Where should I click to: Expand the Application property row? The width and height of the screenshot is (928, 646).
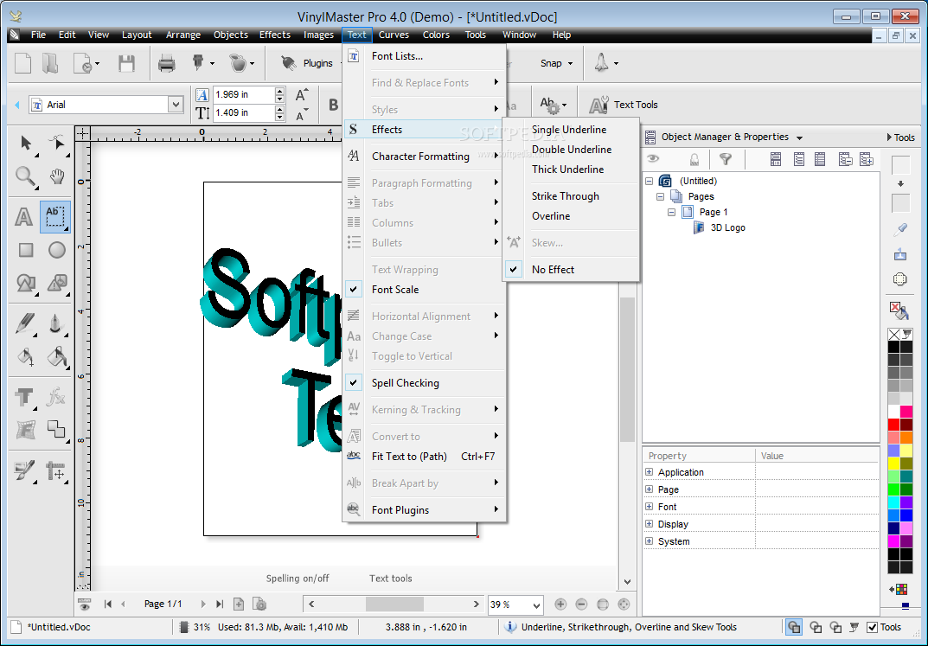pyautogui.click(x=650, y=472)
